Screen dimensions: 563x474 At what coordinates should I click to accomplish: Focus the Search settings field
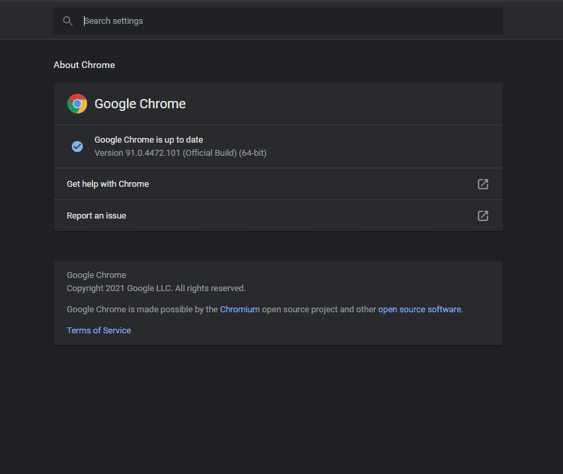[x=278, y=21]
